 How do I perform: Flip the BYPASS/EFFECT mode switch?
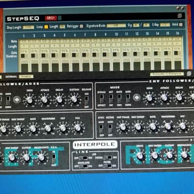[x=101, y=98]
